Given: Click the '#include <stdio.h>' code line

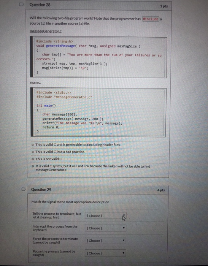Looking at the screenshot, I should point(54,92).
